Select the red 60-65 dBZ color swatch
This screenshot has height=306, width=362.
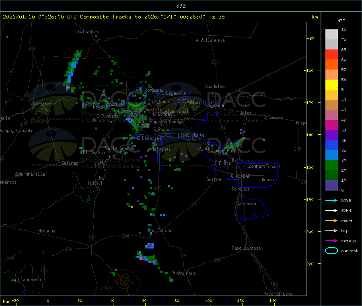click(331, 54)
